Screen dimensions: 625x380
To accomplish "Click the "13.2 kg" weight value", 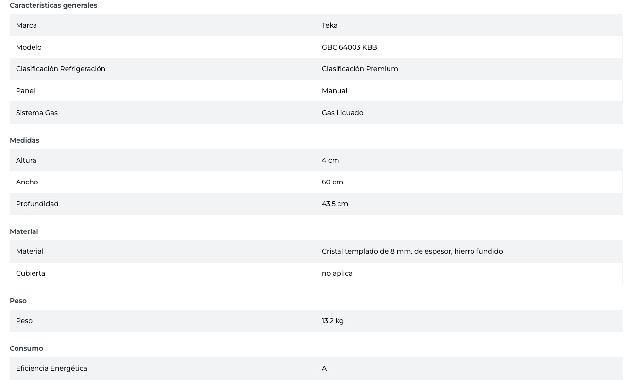I will coord(333,321).
